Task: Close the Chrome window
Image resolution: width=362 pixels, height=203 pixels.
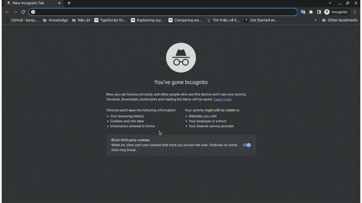Action: tap(356, 3)
